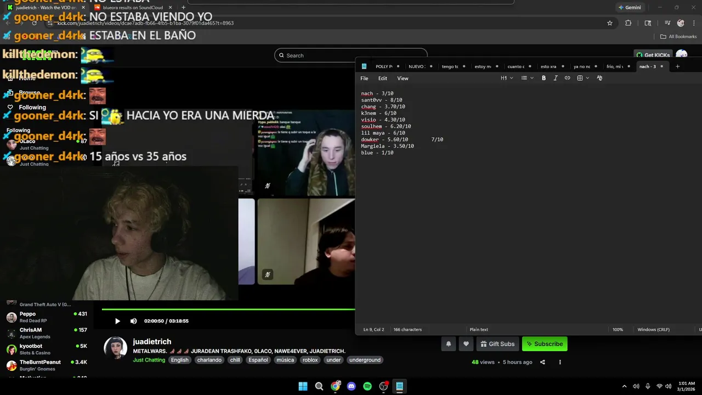Open Spotify from the taskbar
702x395 pixels.
pos(367,386)
